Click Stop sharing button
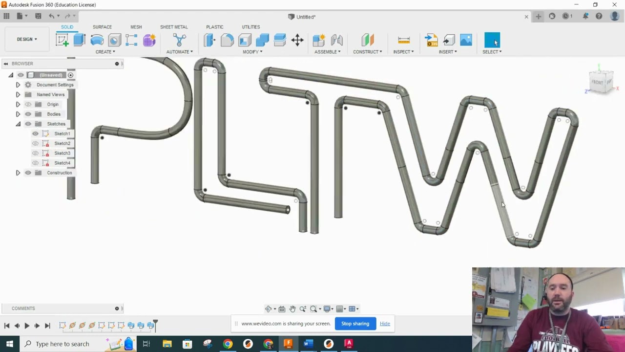The width and height of the screenshot is (625, 352). click(355, 324)
